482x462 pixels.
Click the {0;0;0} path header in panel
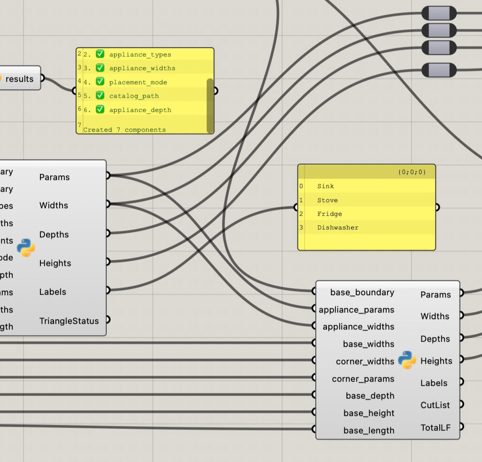point(412,172)
